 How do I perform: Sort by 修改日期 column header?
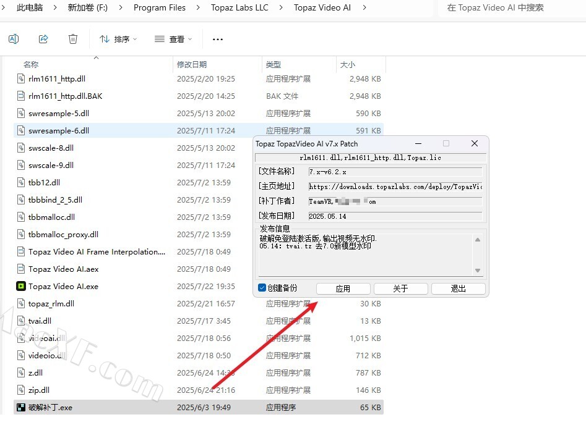click(192, 64)
